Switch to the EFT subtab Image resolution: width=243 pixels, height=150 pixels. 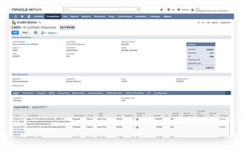coord(149,93)
